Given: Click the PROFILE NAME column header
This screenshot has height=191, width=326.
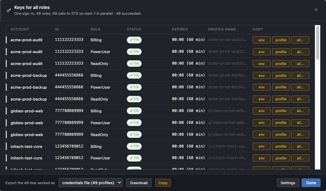Looking at the screenshot, I should (222, 29).
